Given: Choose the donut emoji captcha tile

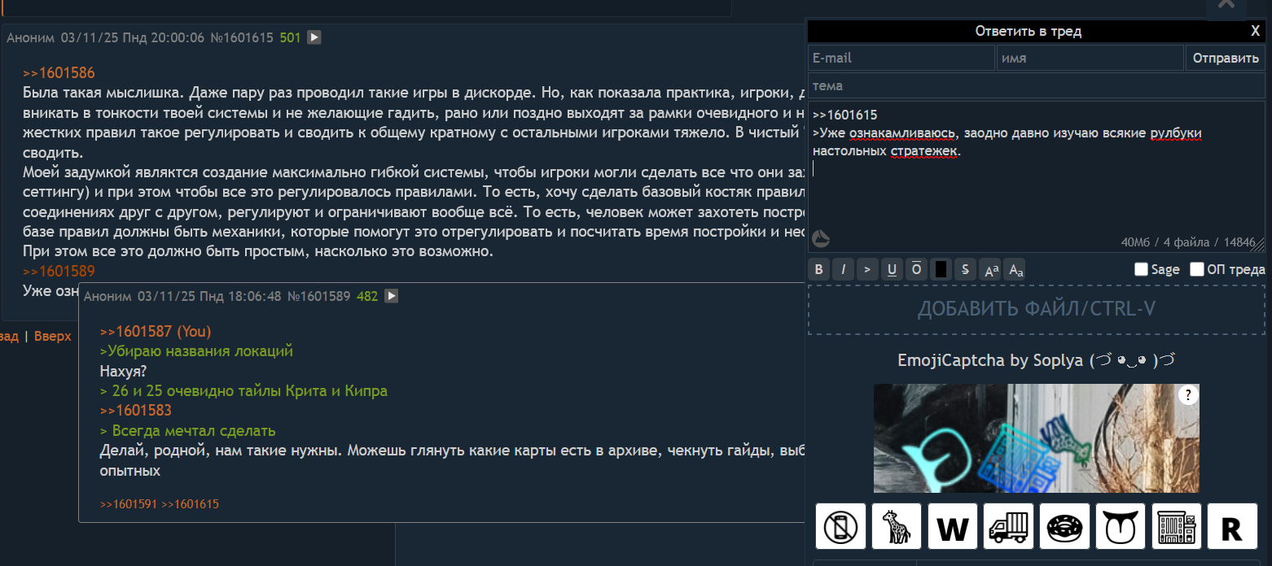Looking at the screenshot, I should (1064, 527).
